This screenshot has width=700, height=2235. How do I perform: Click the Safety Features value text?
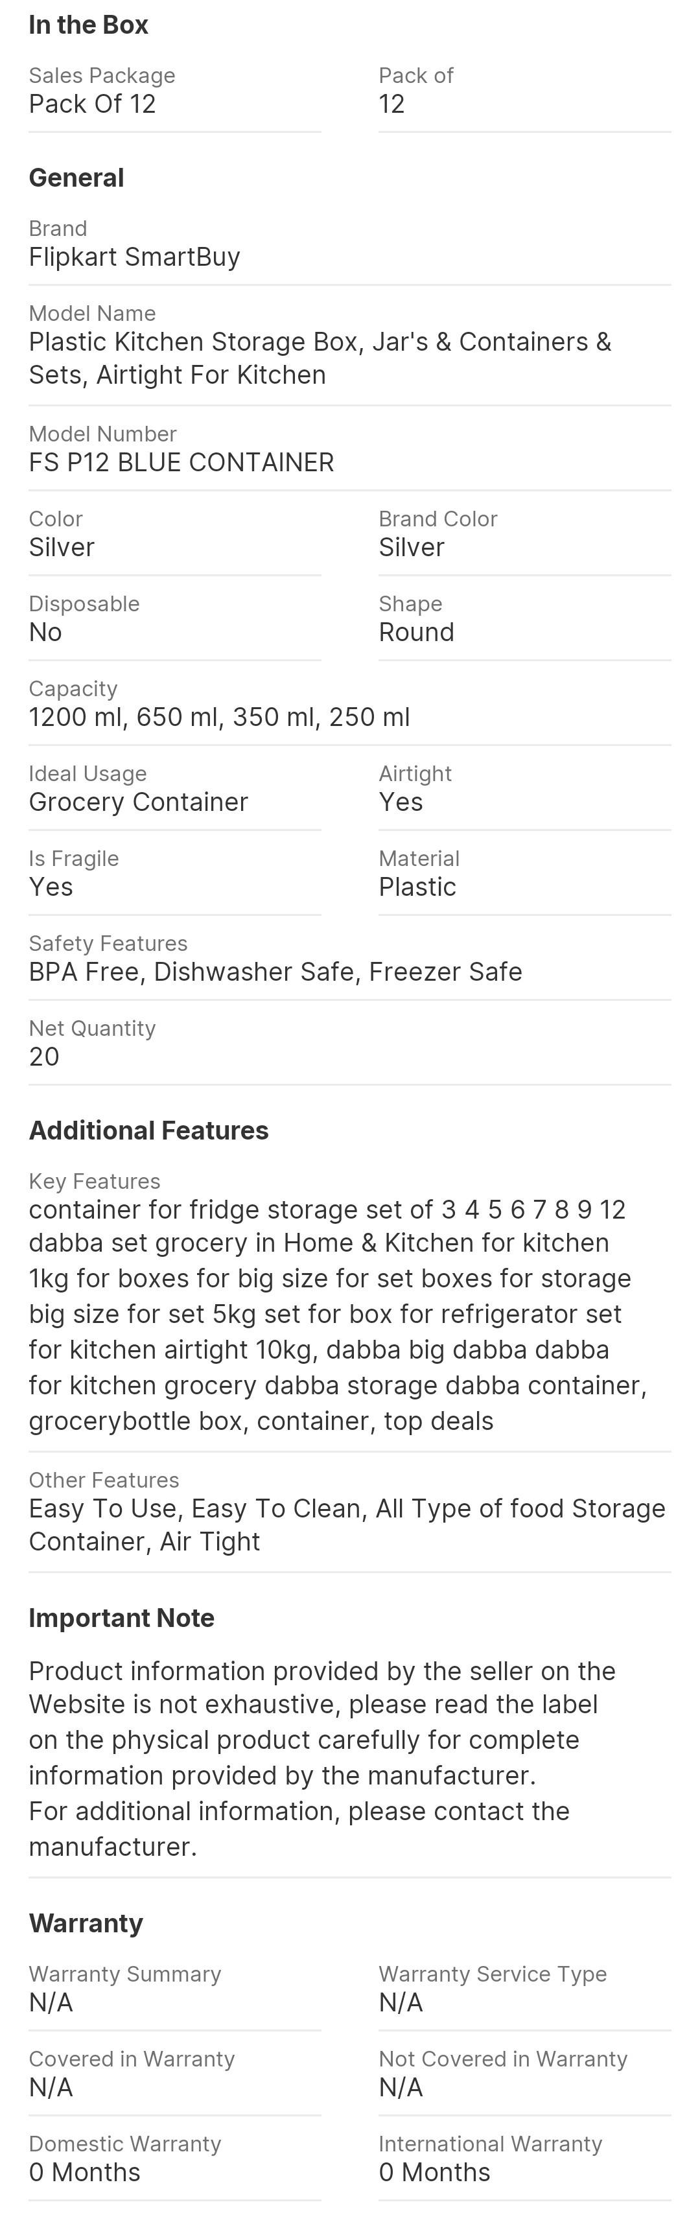[x=275, y=972]
